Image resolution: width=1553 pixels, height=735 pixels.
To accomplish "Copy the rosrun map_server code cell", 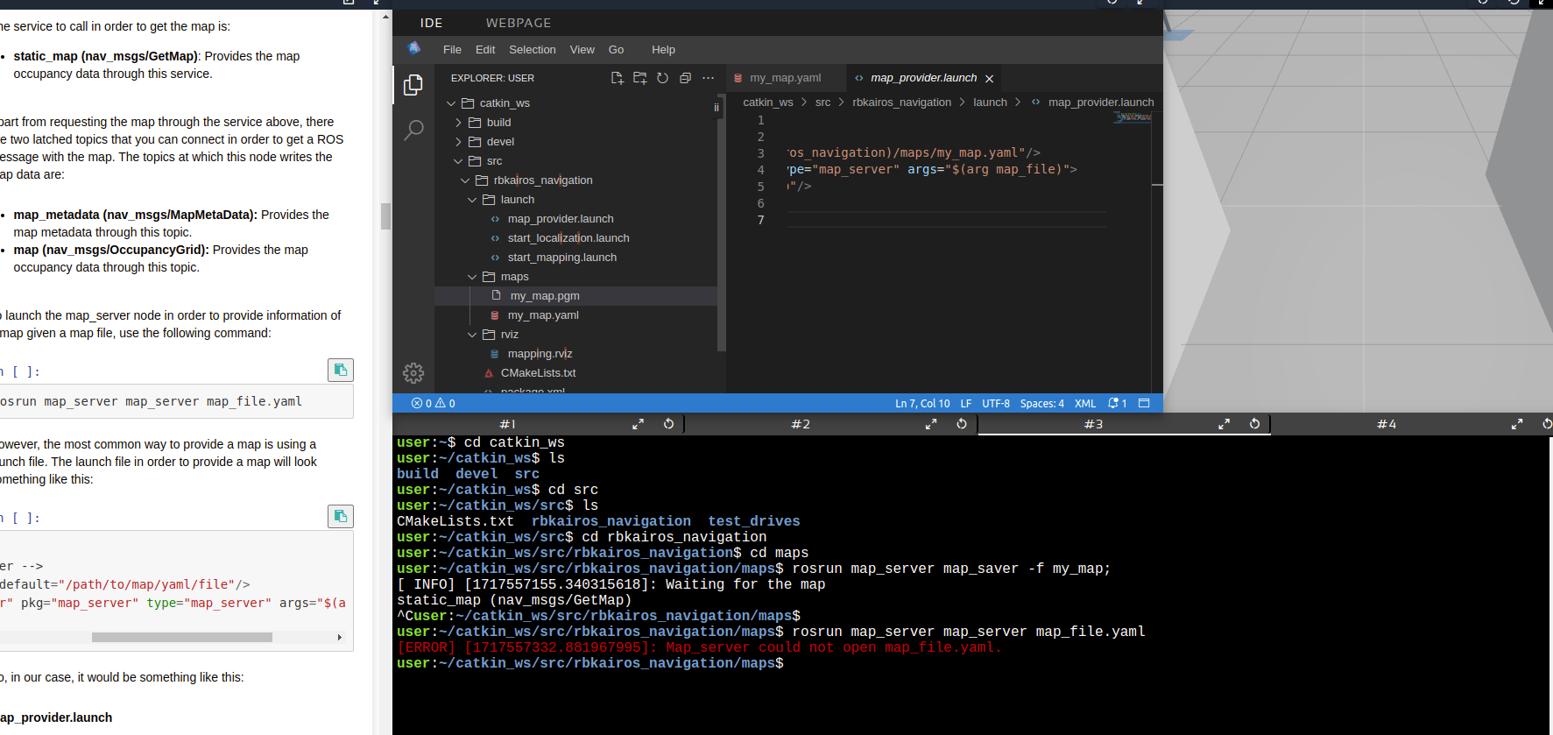I will tap(341, 371).
